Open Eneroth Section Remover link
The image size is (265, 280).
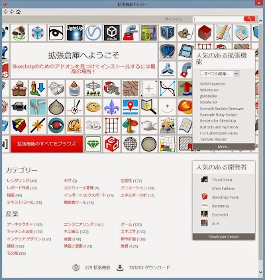(222, 109)
